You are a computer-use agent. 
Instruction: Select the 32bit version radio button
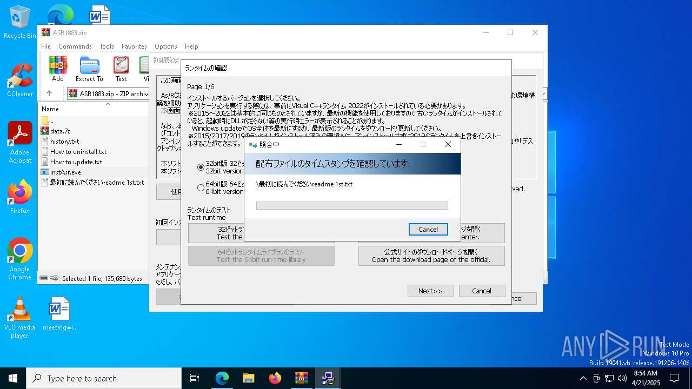[201, 167]
